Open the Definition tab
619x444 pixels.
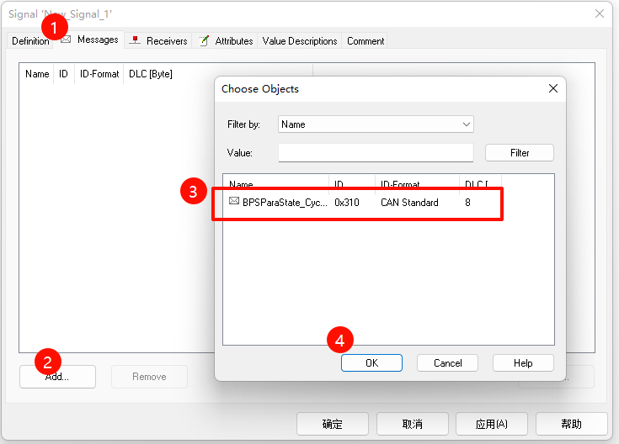coord(30,41)
